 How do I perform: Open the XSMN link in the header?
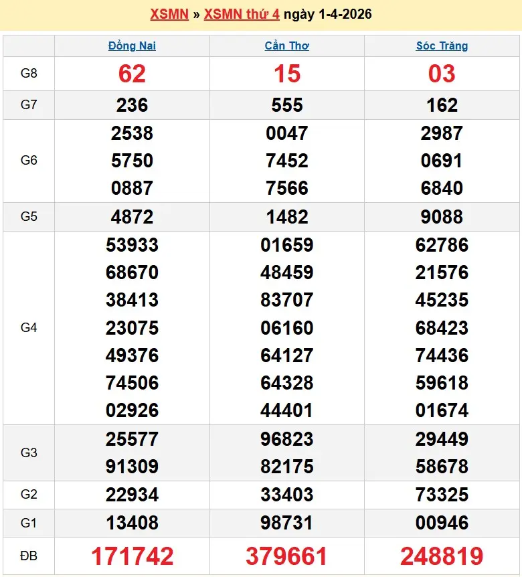point(169,14)
